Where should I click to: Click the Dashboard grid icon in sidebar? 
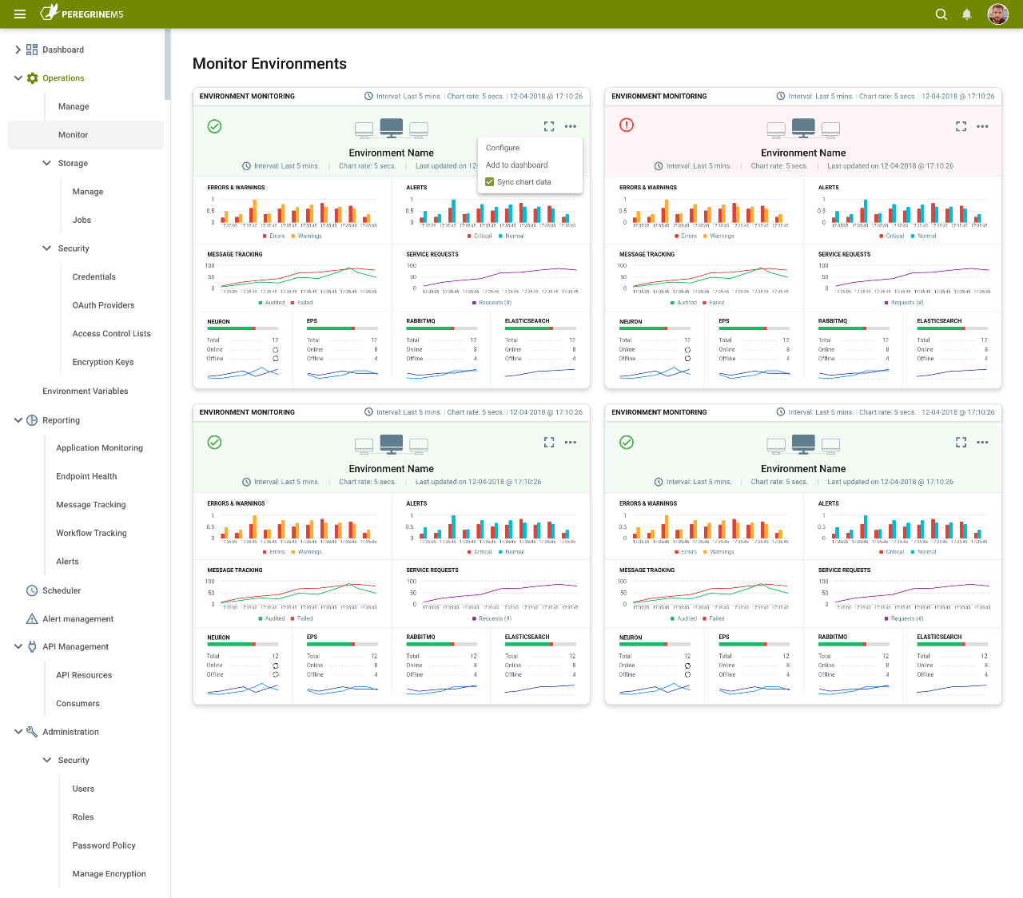click(32, 50)
